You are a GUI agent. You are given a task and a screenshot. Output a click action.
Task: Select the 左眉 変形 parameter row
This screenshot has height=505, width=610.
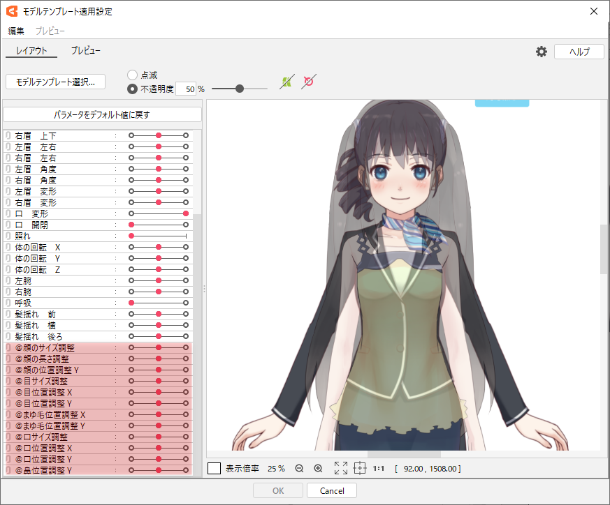98,191
